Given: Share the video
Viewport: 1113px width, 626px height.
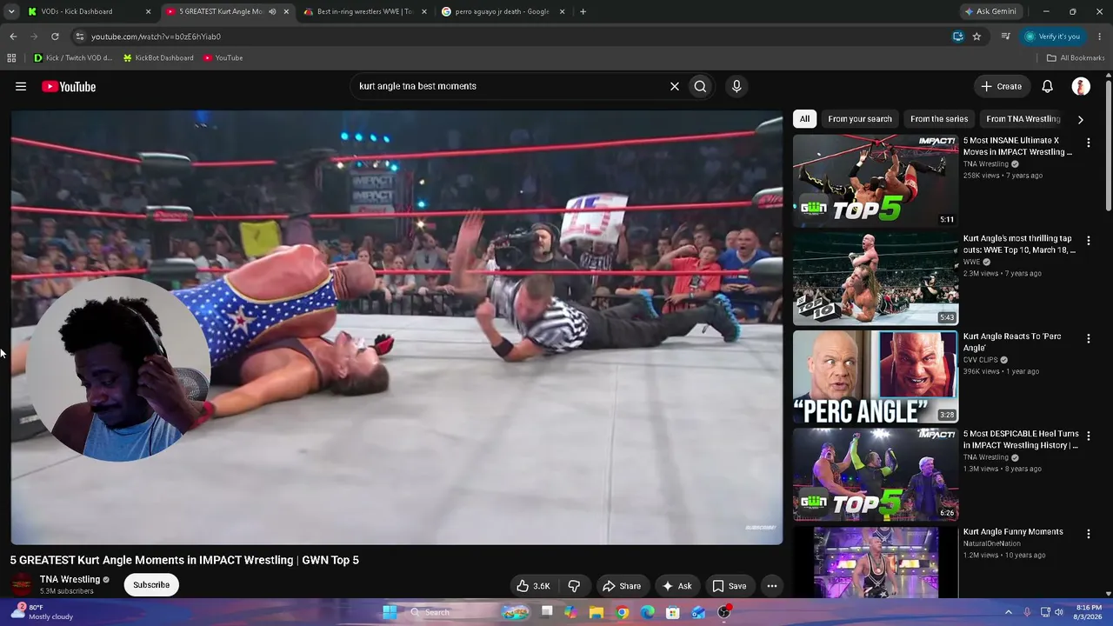Looking at the screenshot, I should point(622,586).
